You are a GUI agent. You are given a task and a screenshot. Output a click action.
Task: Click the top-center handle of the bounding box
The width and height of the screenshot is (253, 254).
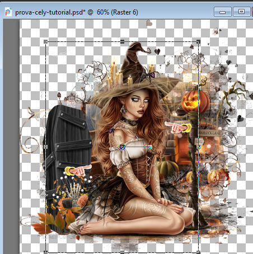(x=123, y=41)
